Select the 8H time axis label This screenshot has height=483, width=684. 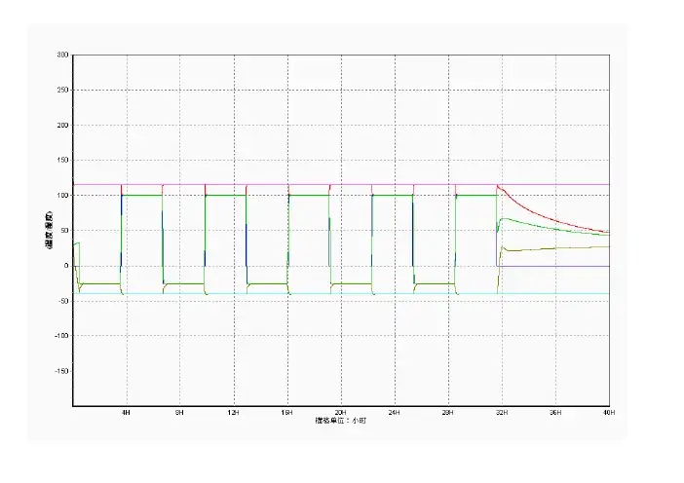(179, 412)
